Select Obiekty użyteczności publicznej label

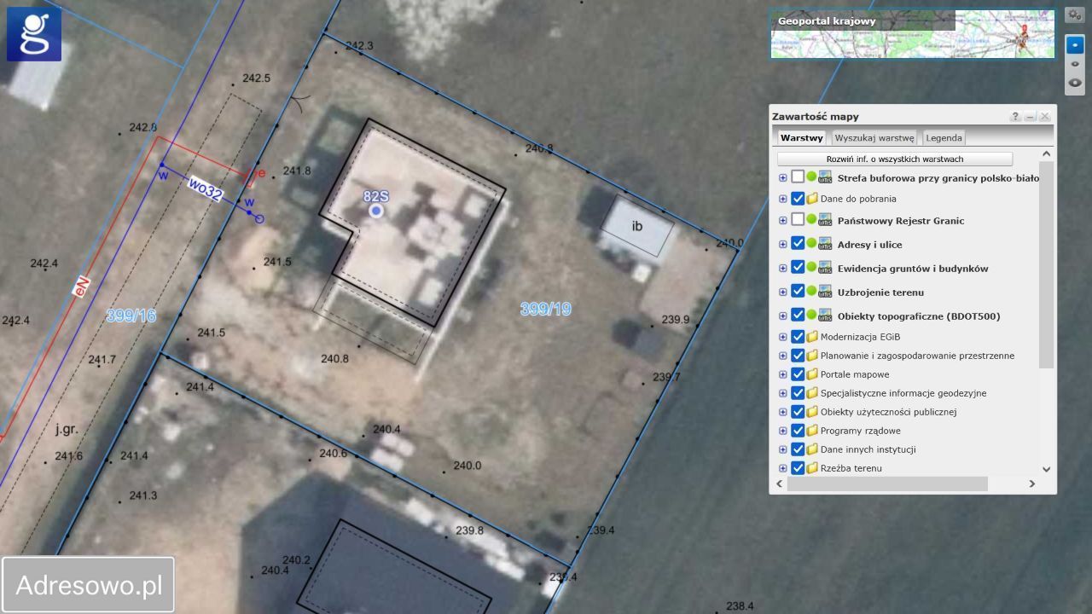pos(888,412)
